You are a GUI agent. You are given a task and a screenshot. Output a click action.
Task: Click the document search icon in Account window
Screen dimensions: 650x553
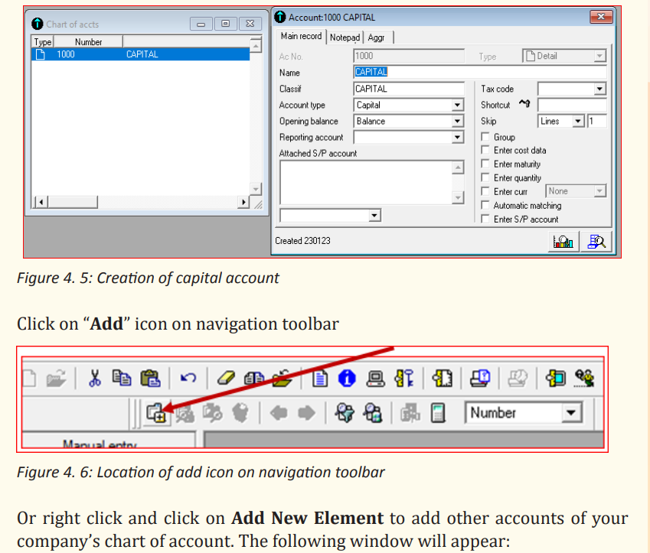coord(596,242)
